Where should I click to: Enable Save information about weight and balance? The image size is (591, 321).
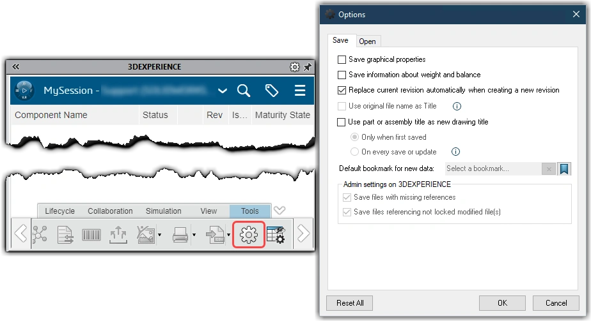click(342, 75)
